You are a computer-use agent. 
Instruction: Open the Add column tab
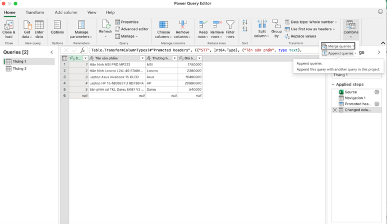point(66,12)
